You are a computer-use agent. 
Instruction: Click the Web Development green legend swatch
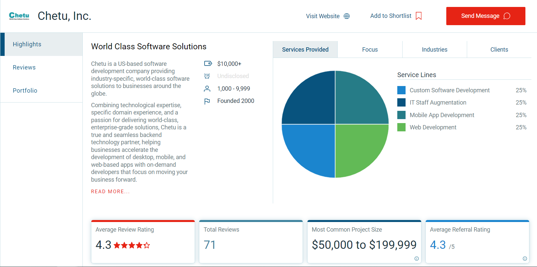point(401,127)
